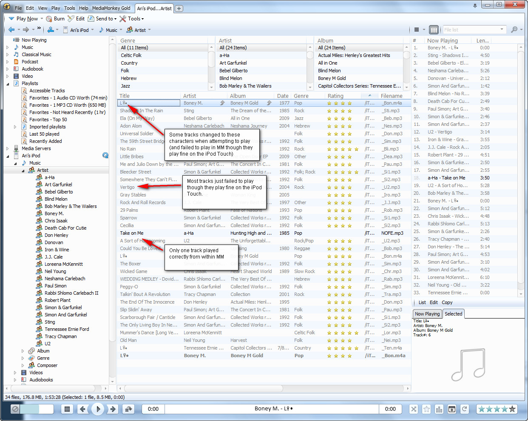The width and height of the screenshot is (528, 421).
Task: Open the File list search dropdown
Action: [x=502, y=30]
